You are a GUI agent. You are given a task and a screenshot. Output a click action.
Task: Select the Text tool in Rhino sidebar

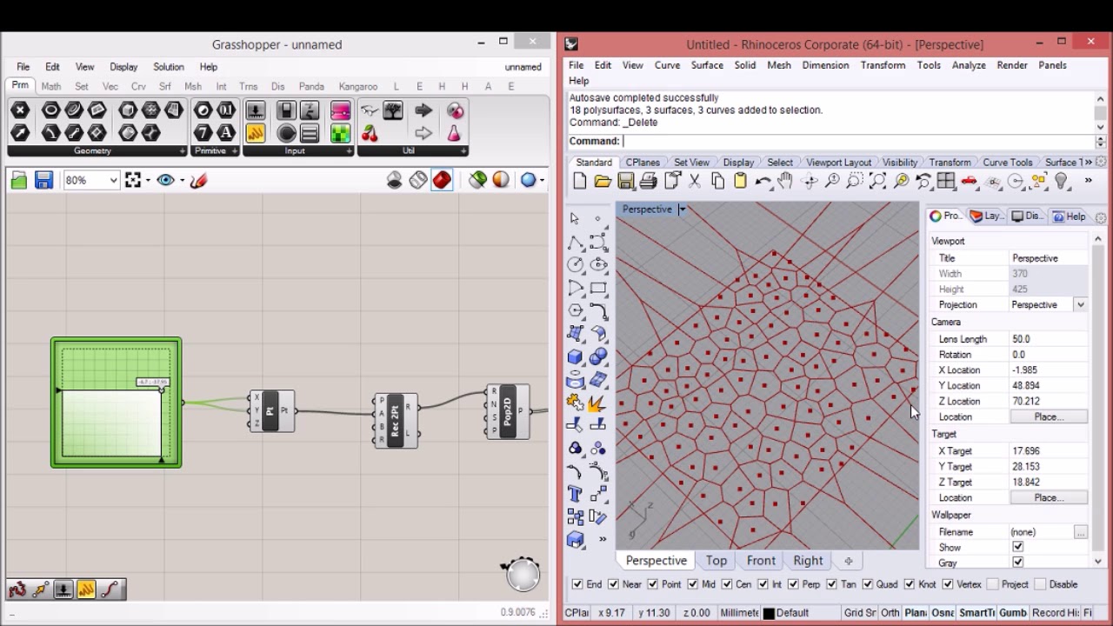pos(575,494)
